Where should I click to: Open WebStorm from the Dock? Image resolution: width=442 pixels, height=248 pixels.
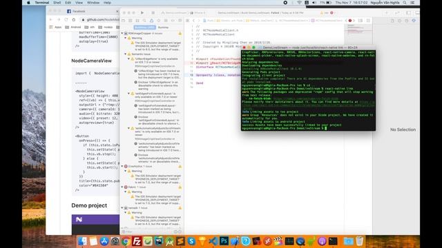point(159,241)
